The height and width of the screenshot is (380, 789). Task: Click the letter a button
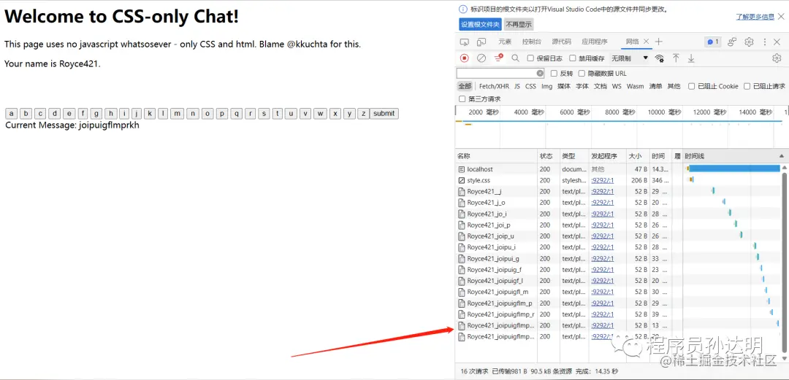[11, 114]
